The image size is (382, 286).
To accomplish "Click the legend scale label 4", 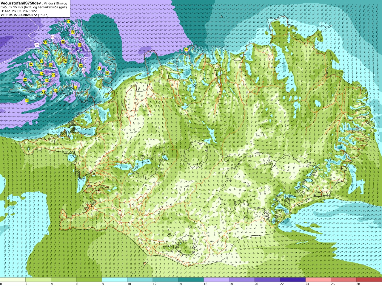I will (51, 284).
